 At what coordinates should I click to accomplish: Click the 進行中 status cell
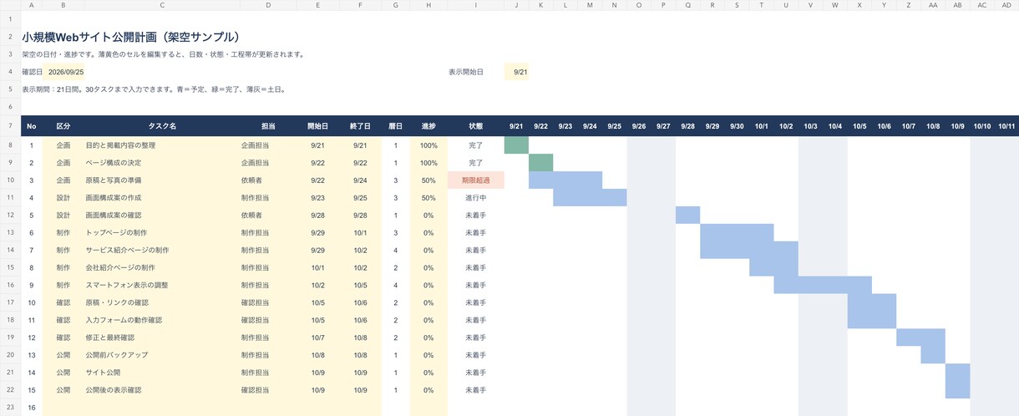[476, 198]
